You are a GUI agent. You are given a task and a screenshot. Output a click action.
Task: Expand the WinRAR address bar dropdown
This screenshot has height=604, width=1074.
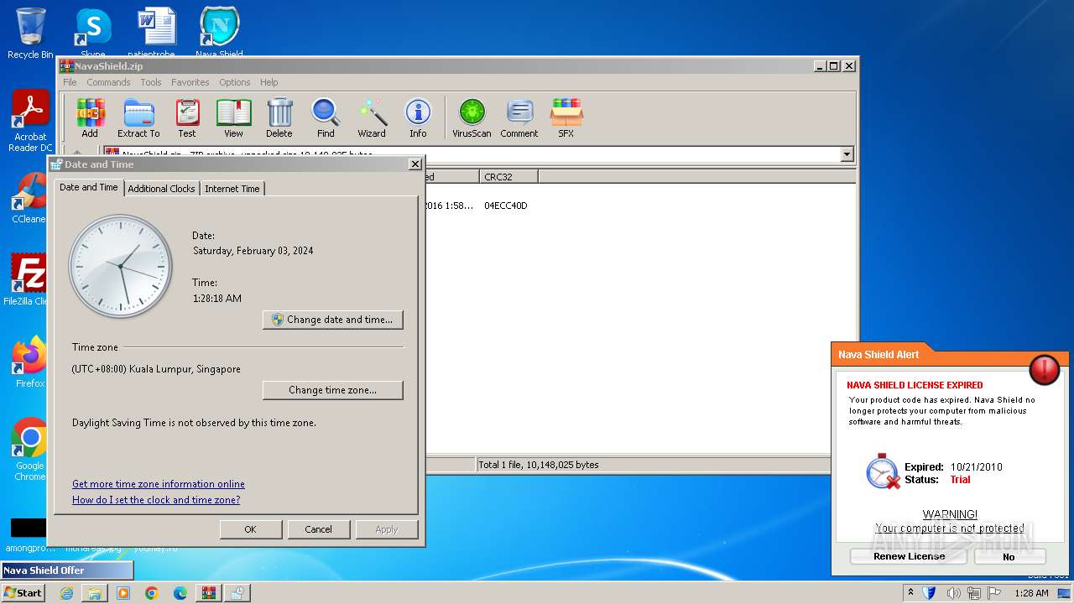click(x=847, y=154)
